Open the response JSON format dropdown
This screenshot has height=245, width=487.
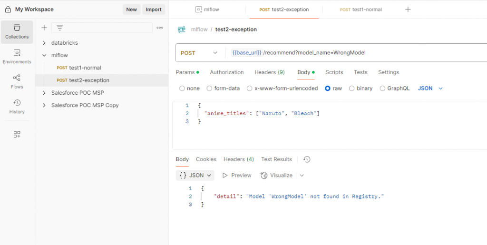pos(195,176)
